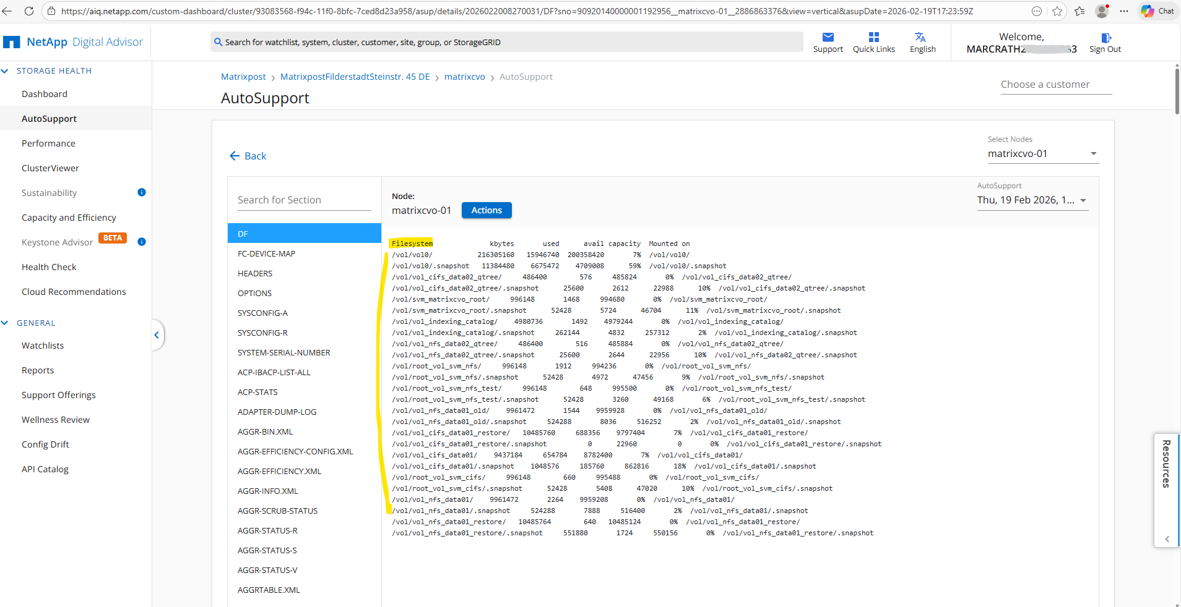Collapse GENERAL section
Viewport: 1181px width, 607px height.
[x=5, y=323]
